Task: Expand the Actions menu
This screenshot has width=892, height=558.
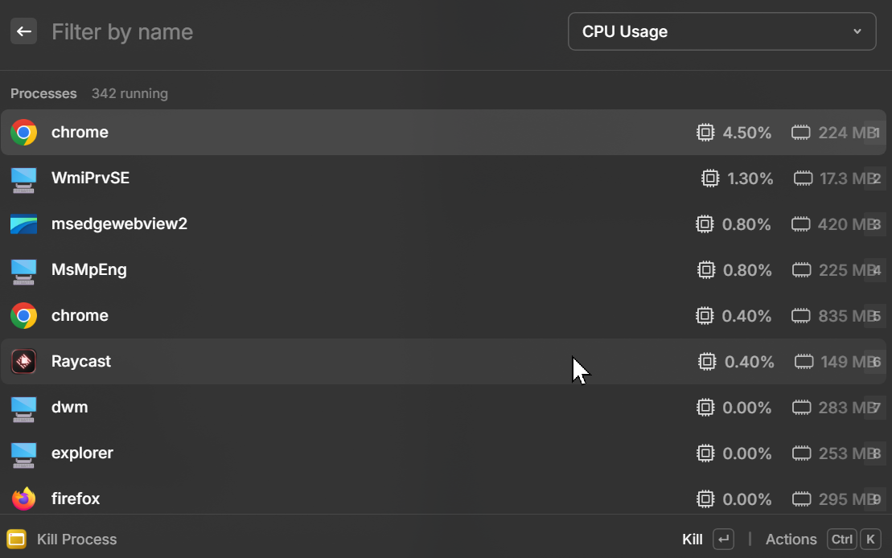Action: [x=791, y=539]
